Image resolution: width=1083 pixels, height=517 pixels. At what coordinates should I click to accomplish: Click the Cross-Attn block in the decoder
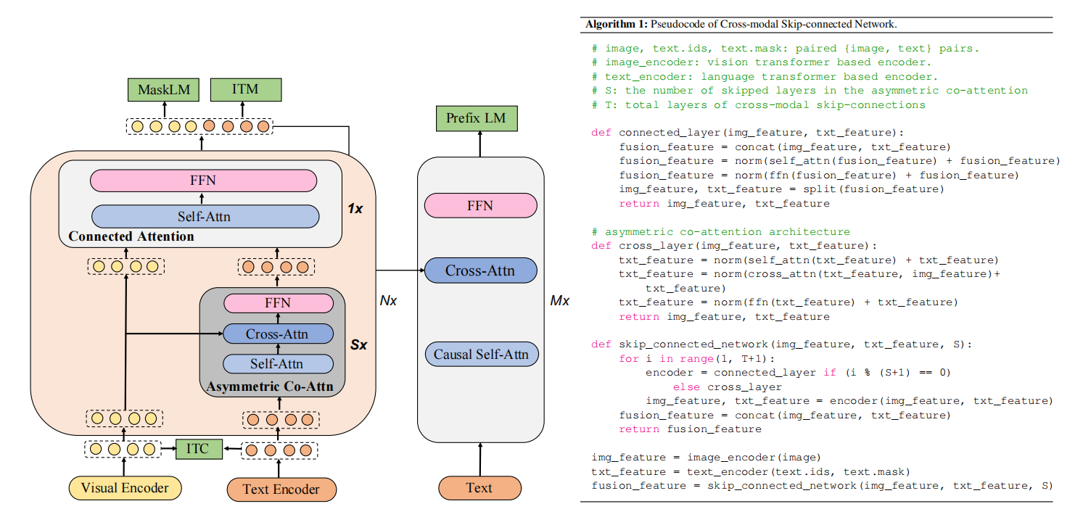[x=480, y=270]
